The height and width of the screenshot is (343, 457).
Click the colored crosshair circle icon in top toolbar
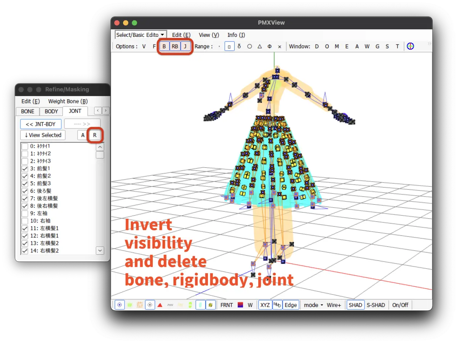[410, 46]
